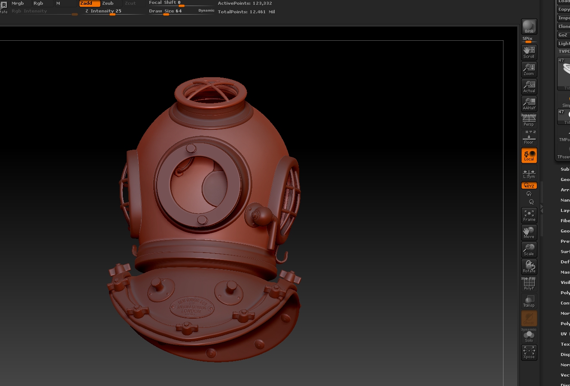Open the Morph Target subpalette

point(565,314)
